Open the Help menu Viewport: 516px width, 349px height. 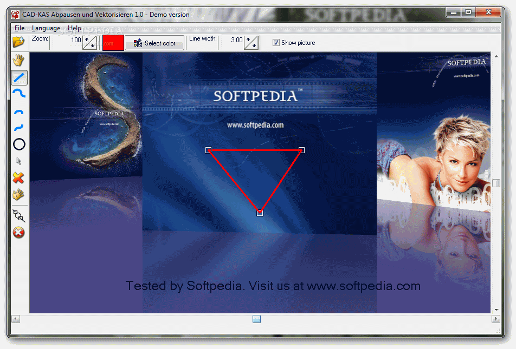coord(74,28)
